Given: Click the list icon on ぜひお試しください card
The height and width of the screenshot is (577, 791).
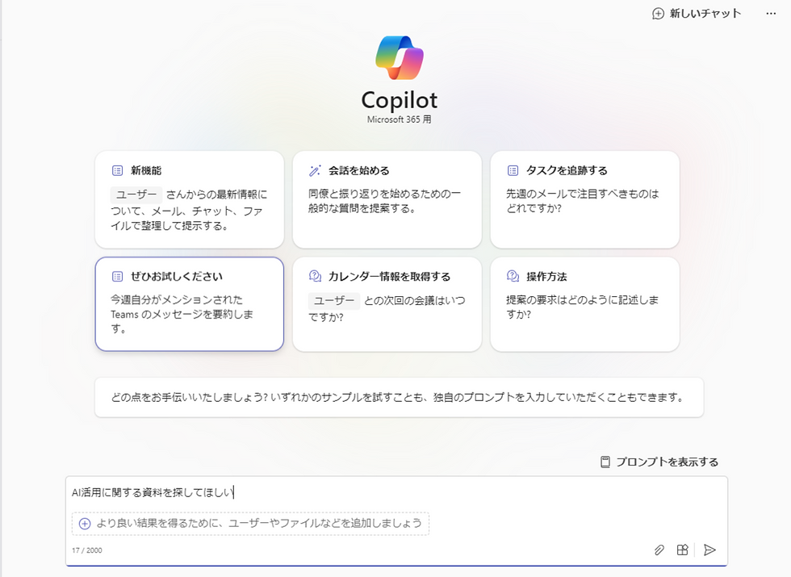Looking at the screenshot, I should [x=117, y=276].
